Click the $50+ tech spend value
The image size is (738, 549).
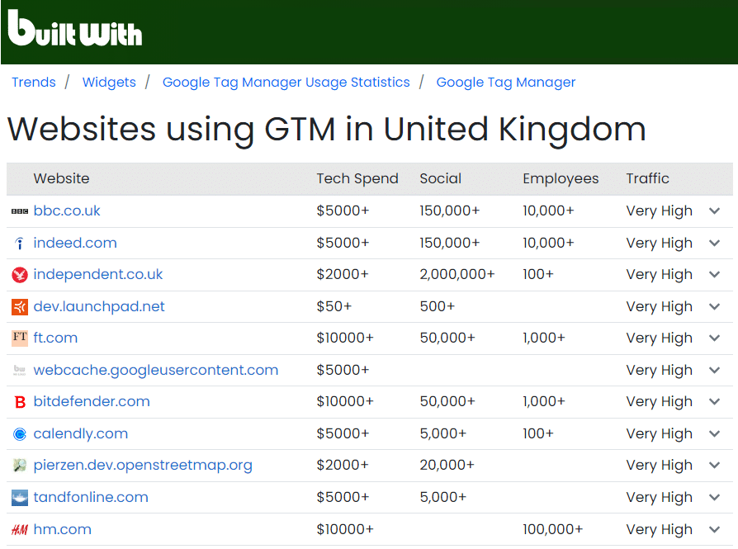(334, 306)
